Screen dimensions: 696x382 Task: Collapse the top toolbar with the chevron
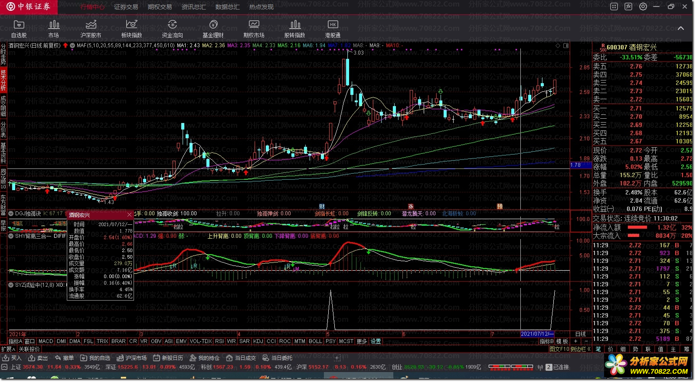point(681,28)
